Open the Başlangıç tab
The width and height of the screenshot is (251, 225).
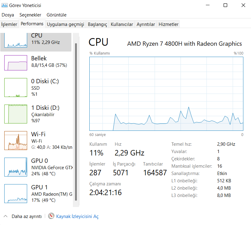pos(97,24)
